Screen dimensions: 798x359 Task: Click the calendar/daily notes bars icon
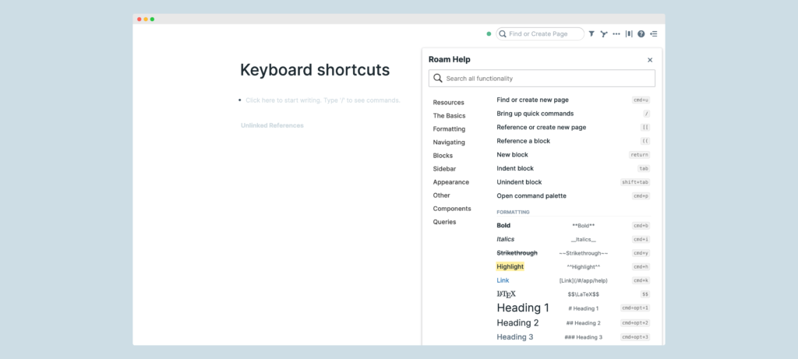(x=629, y=34)
